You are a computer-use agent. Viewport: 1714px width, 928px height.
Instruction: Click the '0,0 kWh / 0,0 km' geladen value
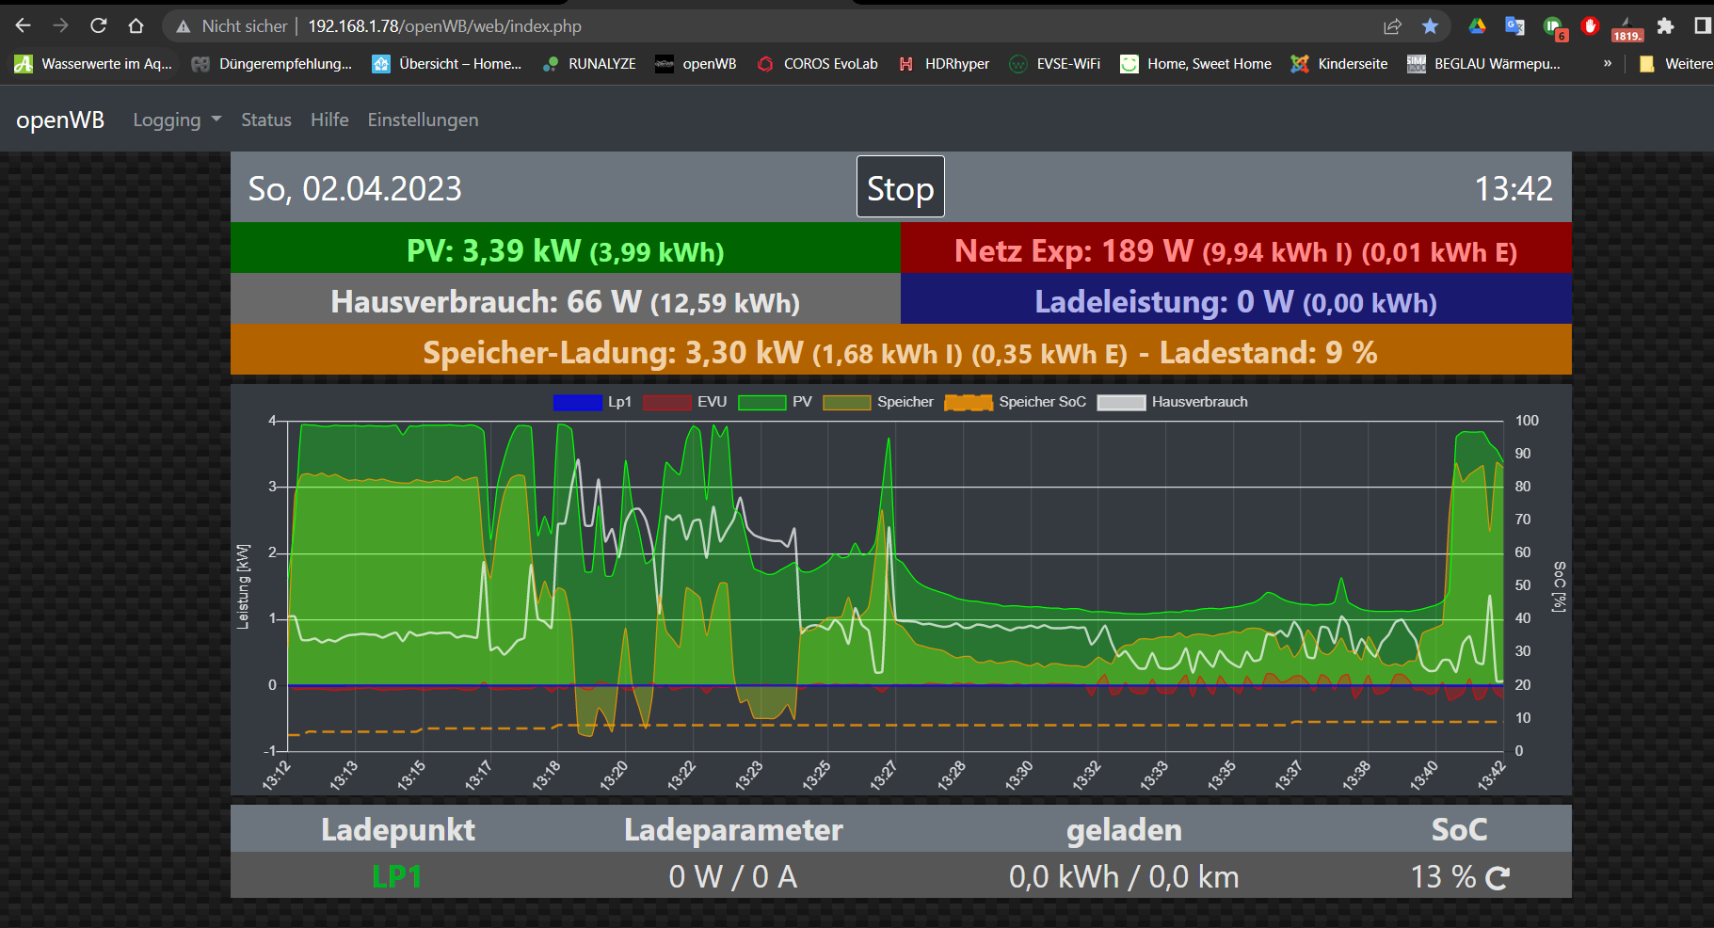(x=1124, y=877)
